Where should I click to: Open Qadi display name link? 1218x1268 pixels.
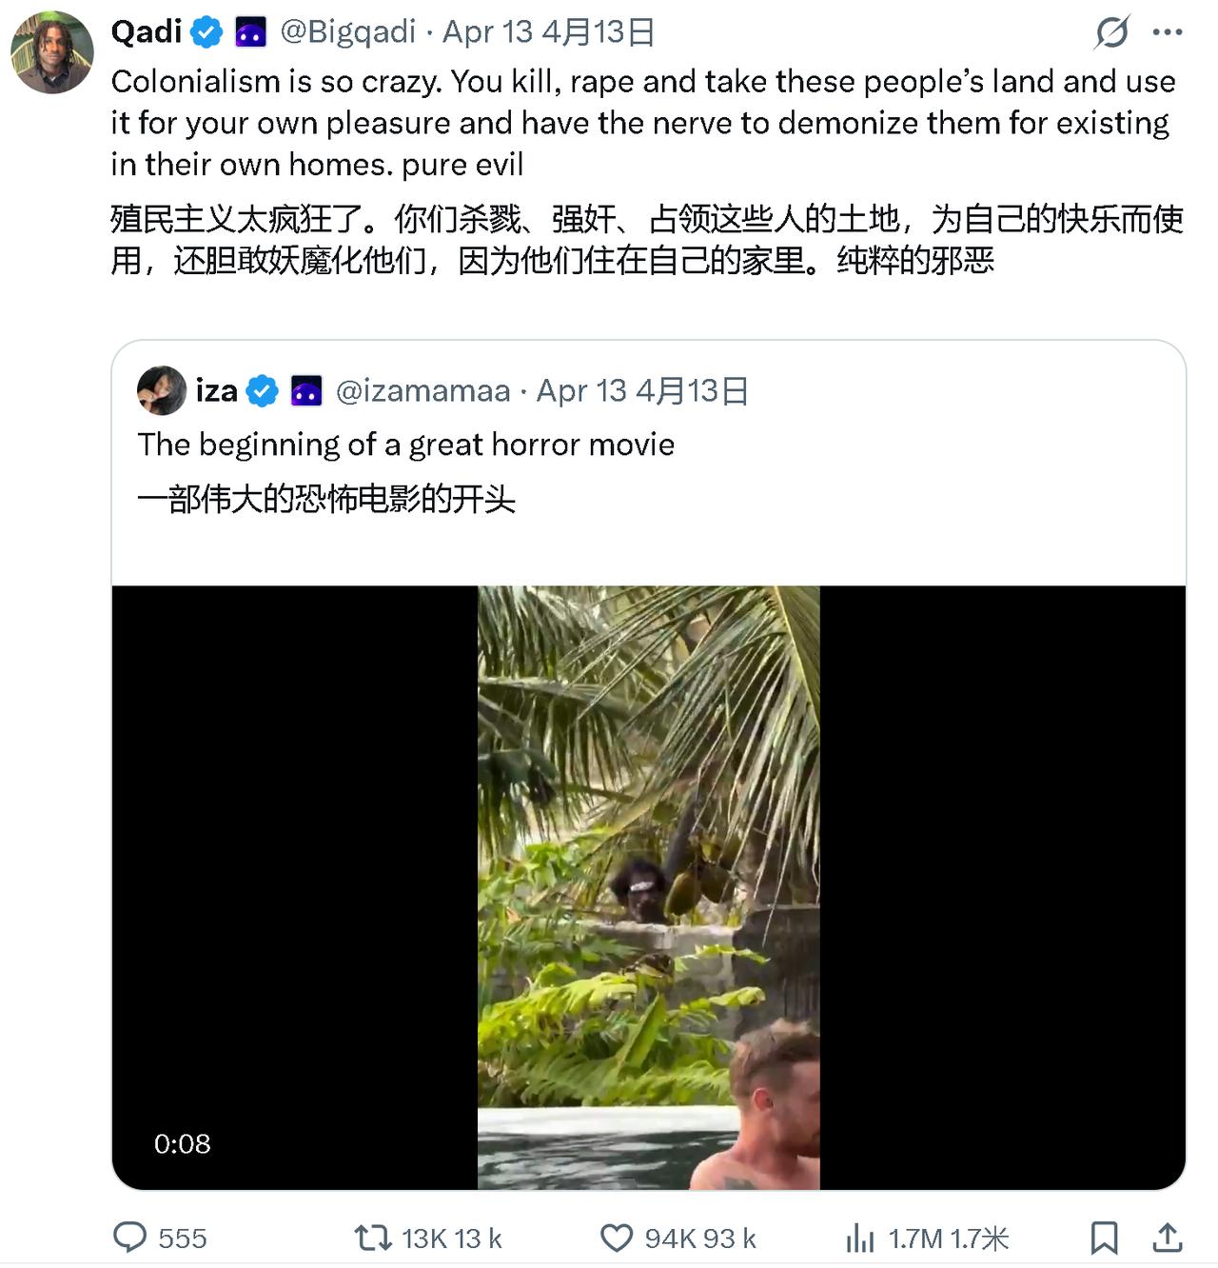147,32
